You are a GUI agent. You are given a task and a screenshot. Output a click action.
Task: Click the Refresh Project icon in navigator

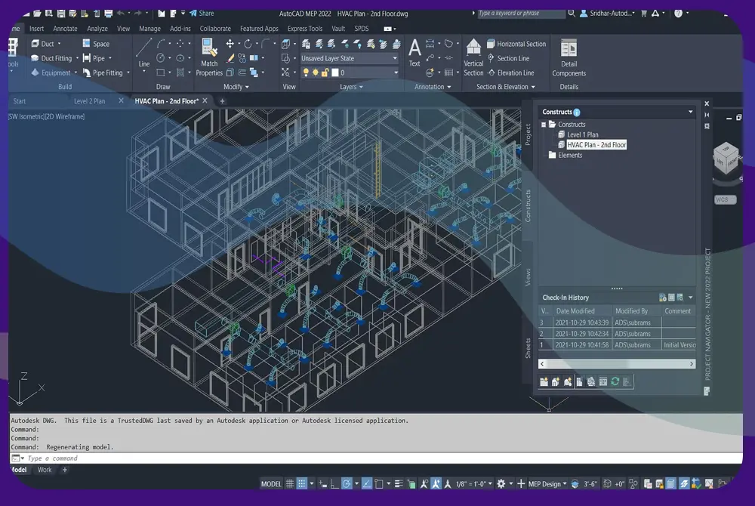(x=615, y=381)
